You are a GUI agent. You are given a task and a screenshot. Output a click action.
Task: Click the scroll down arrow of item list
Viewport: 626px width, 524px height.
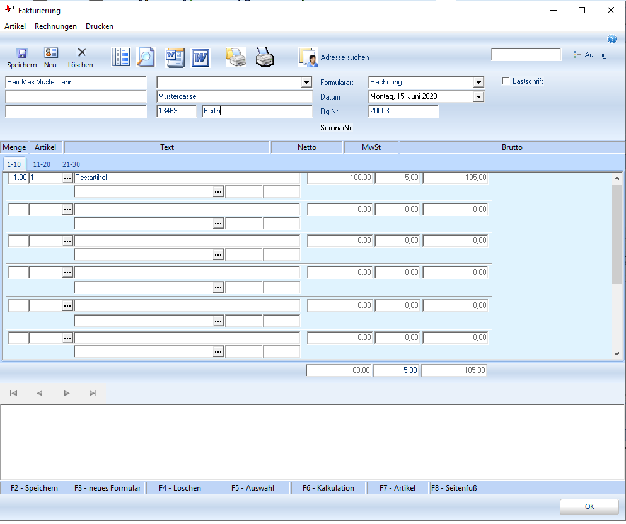click(x=617, y=354)
